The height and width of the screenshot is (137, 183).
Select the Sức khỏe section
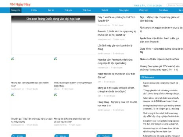click(163, 10)
